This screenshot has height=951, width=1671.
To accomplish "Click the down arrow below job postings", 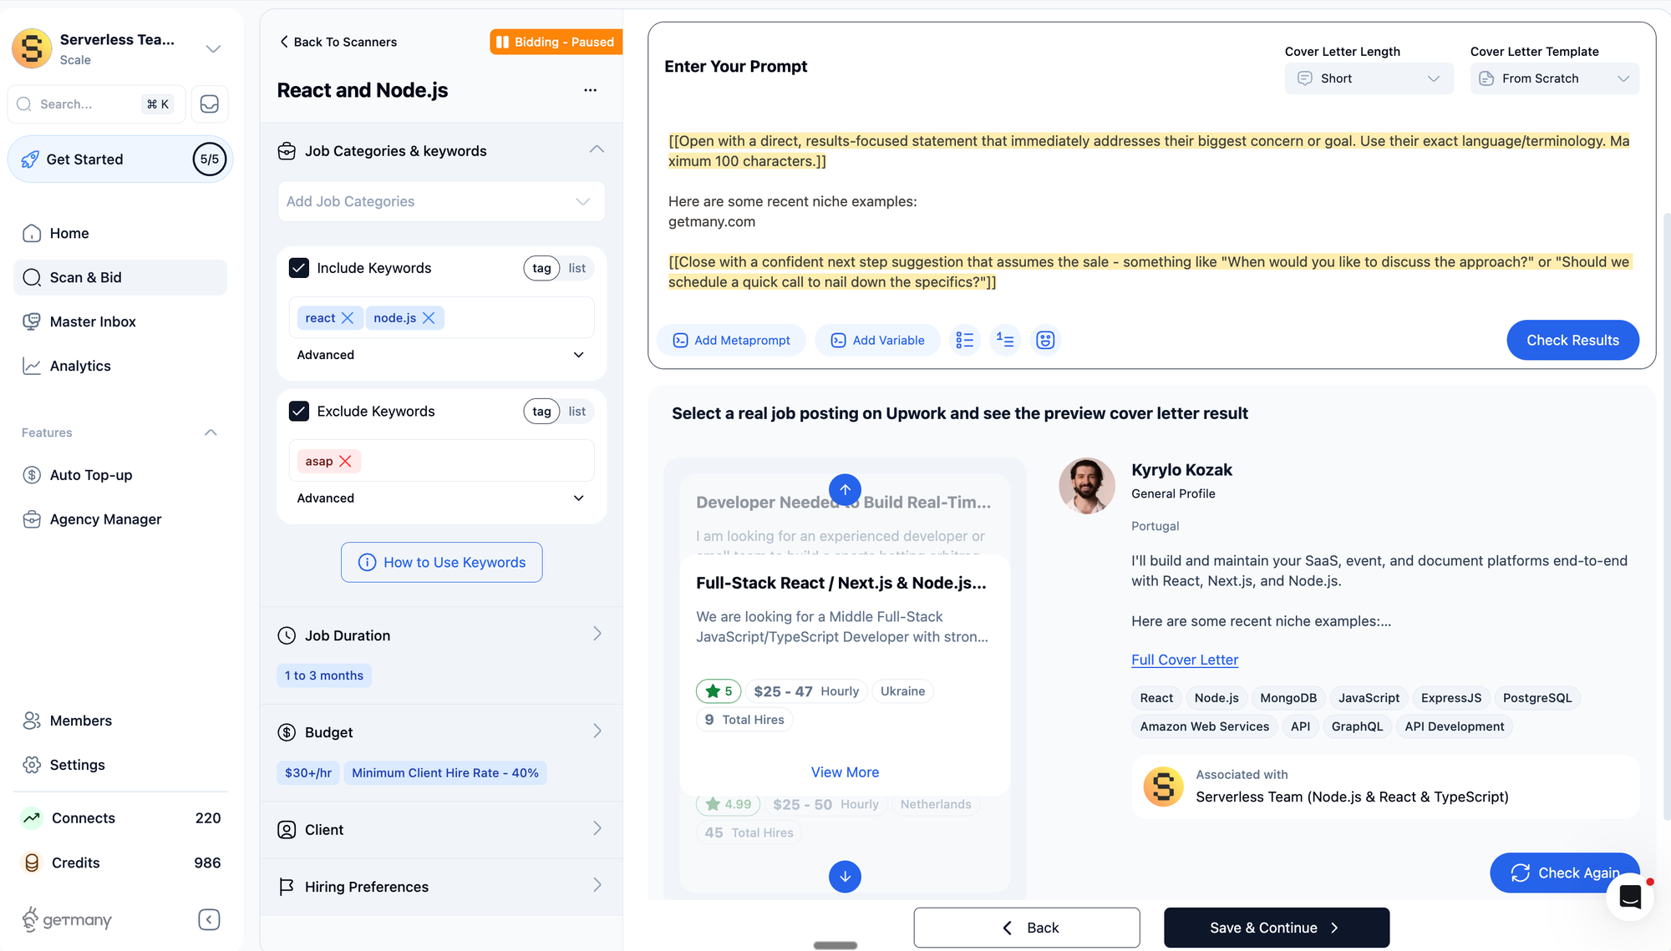I will 845,877.
